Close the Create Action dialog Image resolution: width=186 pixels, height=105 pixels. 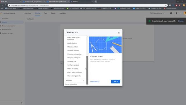(119, 33)
